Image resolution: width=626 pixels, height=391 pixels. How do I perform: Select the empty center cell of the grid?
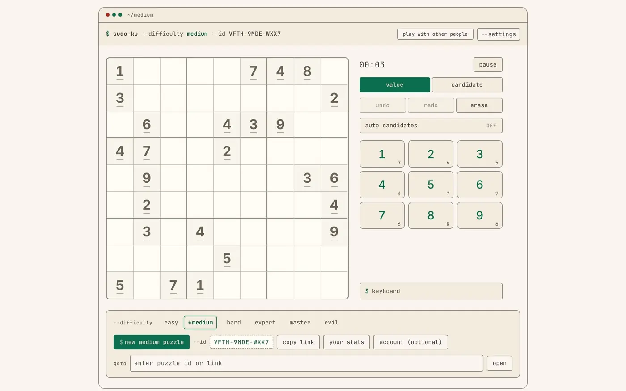(227, 178)
